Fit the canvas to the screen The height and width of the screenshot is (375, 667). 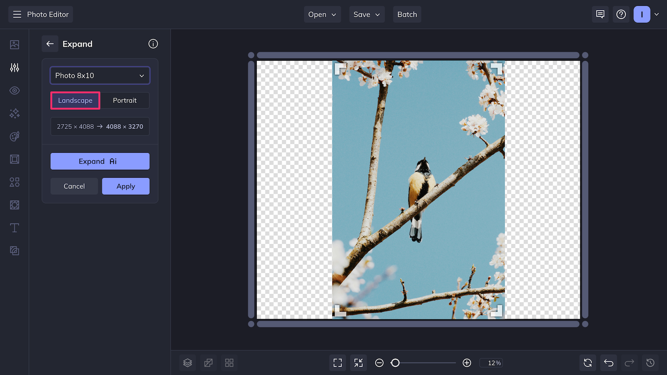pos(337,363)
